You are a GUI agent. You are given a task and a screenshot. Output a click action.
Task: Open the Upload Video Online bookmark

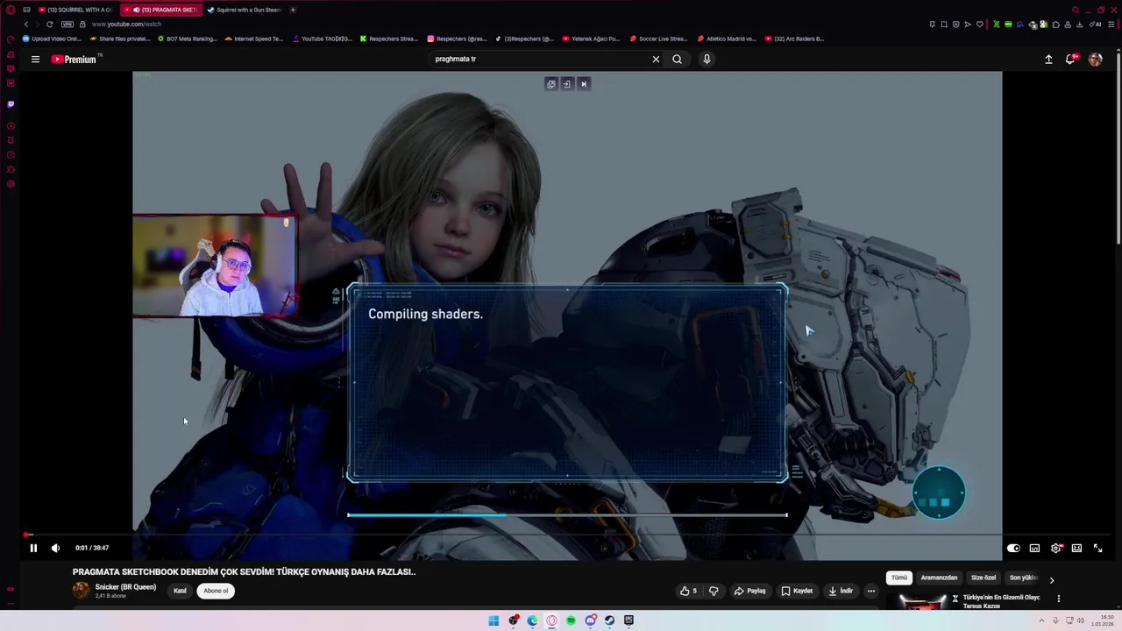click(52, 39)
